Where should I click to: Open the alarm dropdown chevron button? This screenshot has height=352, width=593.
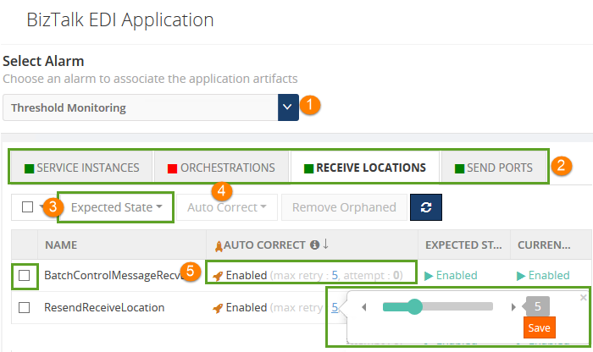coord(288,107)
